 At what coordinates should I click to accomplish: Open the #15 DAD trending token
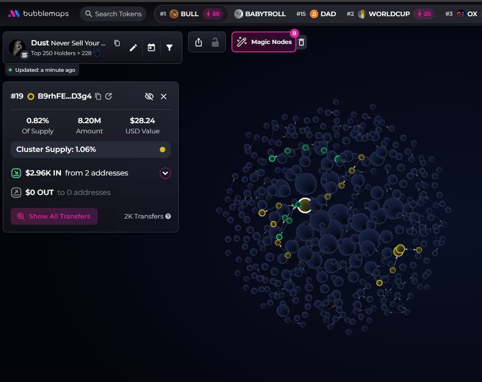(x=316, y=14)
